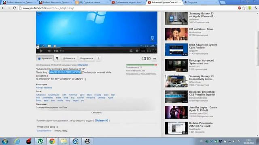Click the language indicator En in tray
Image resolution: width=259 pixels, height=145 pixels.
[x=201, y=141]
